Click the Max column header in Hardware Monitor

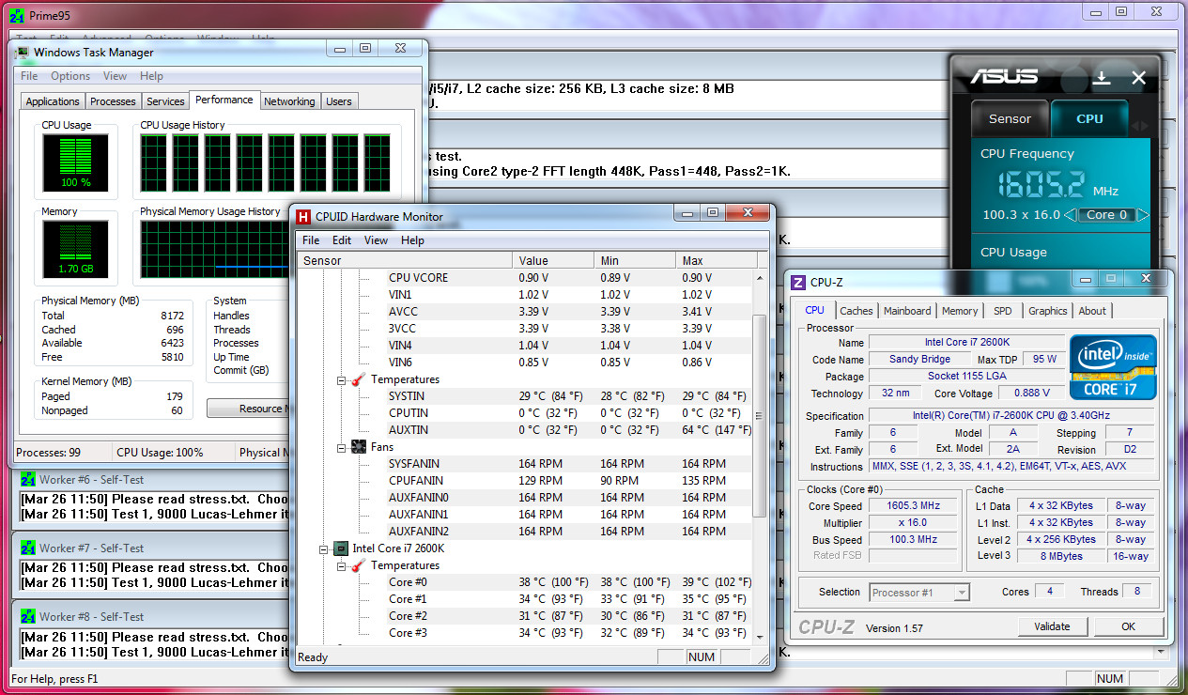(x=717, y=260)
